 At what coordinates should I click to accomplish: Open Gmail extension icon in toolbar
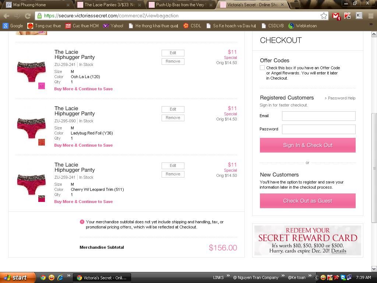point(336,16)
